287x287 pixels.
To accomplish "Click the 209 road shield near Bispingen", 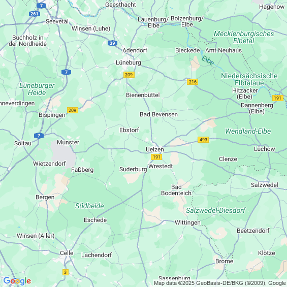I will 73,110.
